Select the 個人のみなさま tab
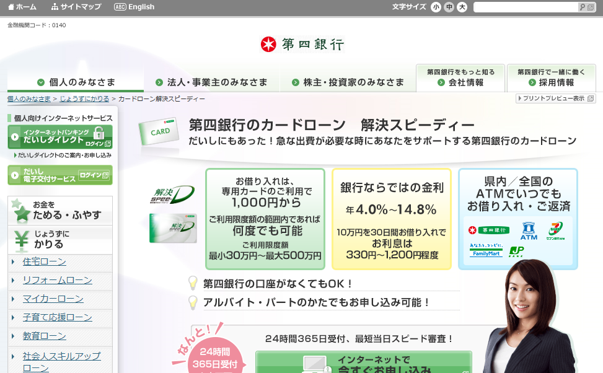Screen dimensions: 603x373 click(76, 82)
